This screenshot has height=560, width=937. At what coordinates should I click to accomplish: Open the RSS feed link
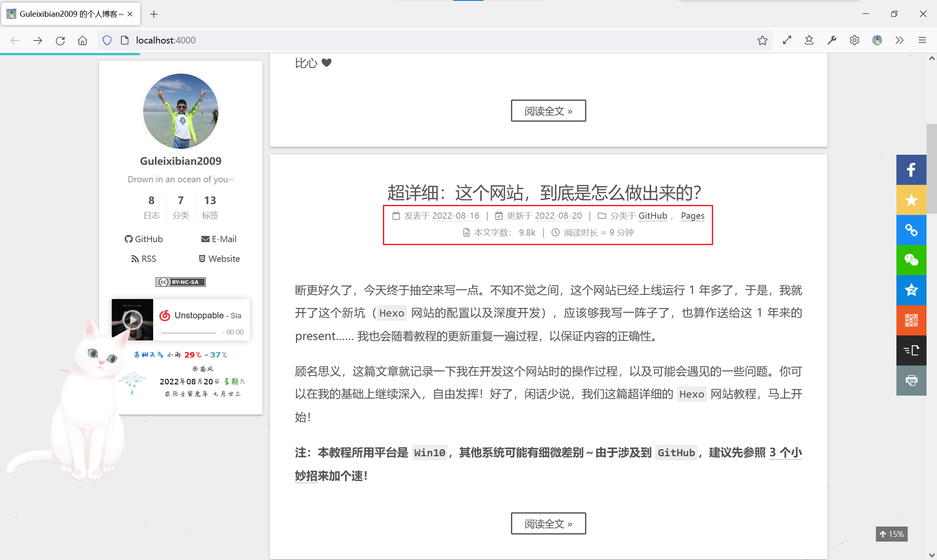(144, 258)
